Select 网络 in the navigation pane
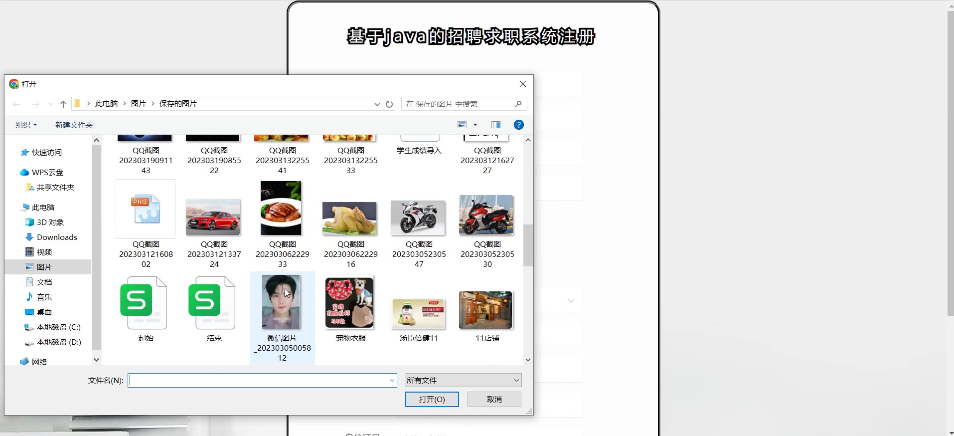Viewport: 954px width, 436px height. tap(39, 362)
